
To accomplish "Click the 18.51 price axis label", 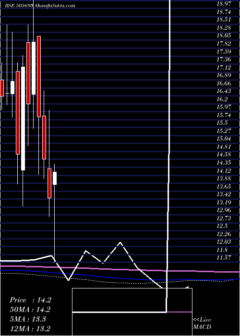I will (x=224, y=20).
